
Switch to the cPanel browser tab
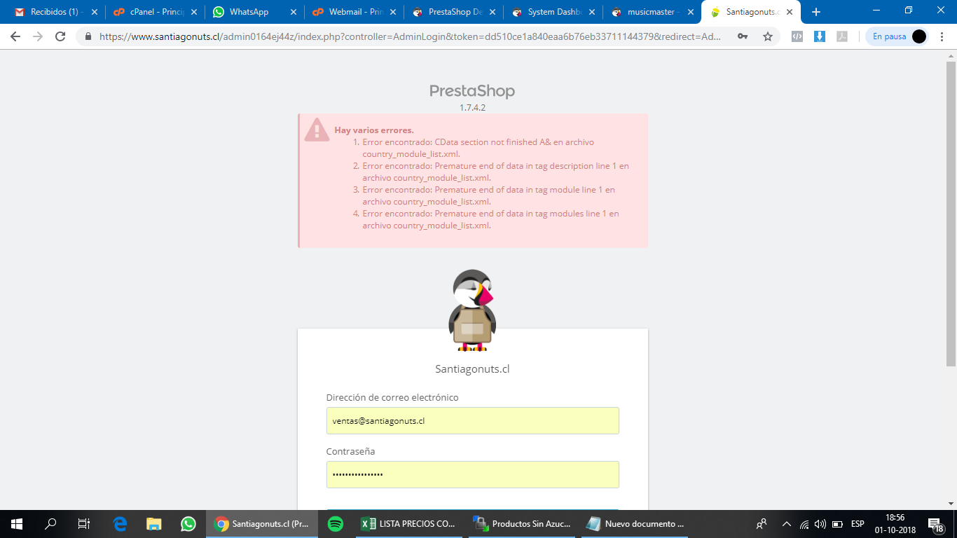pos(154,12)
